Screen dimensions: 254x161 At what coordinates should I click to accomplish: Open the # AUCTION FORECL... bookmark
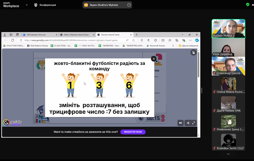[14, 46]
